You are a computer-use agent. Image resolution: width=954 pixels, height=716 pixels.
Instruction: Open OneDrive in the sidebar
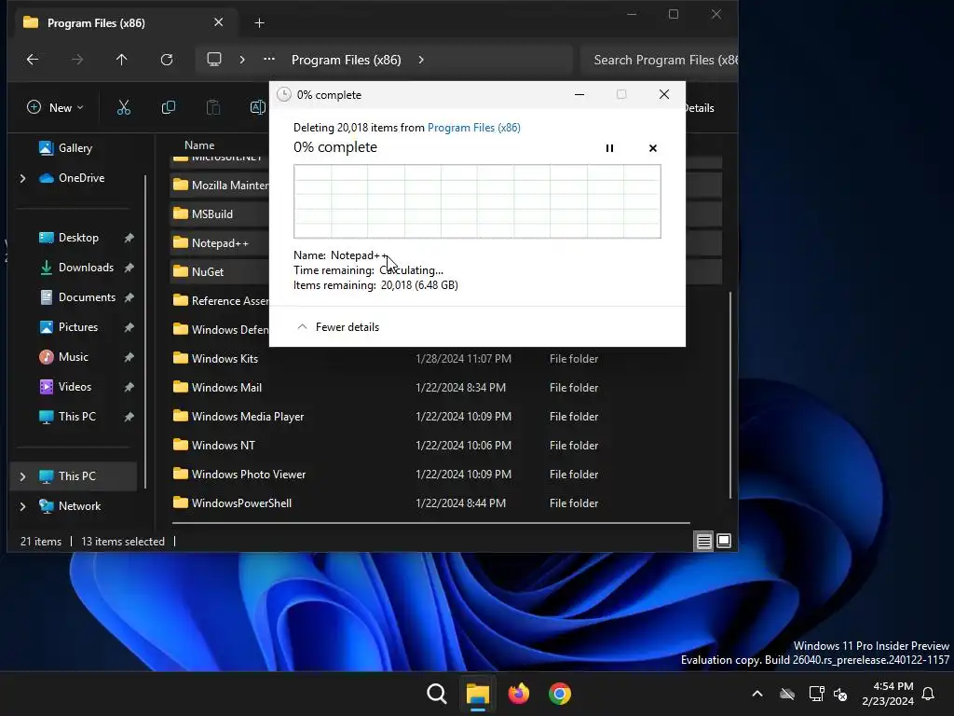point(72,178)
